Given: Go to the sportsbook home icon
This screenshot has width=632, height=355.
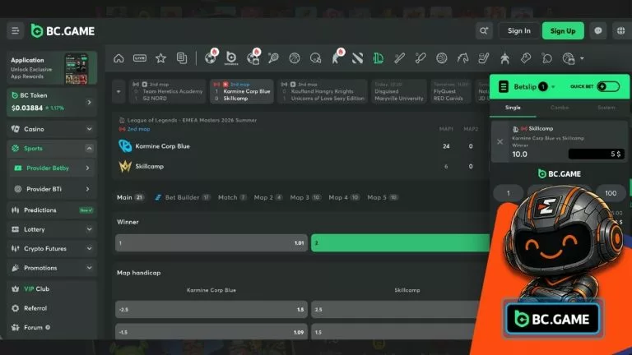Looking at the screenshot, I should pyautogui.click(x=118, y=58).
